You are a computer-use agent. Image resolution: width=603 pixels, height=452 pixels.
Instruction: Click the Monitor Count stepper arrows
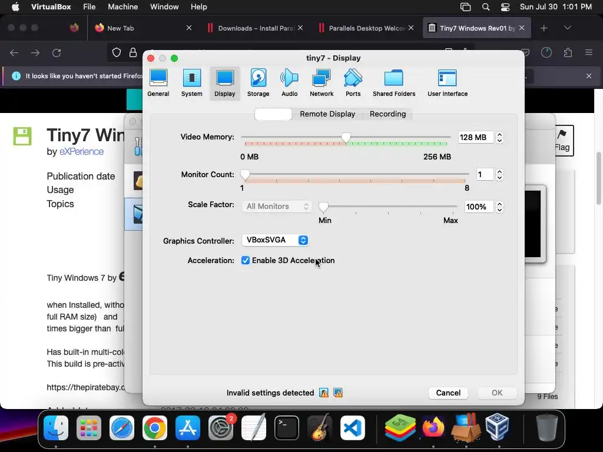click(x=499, y=174)
